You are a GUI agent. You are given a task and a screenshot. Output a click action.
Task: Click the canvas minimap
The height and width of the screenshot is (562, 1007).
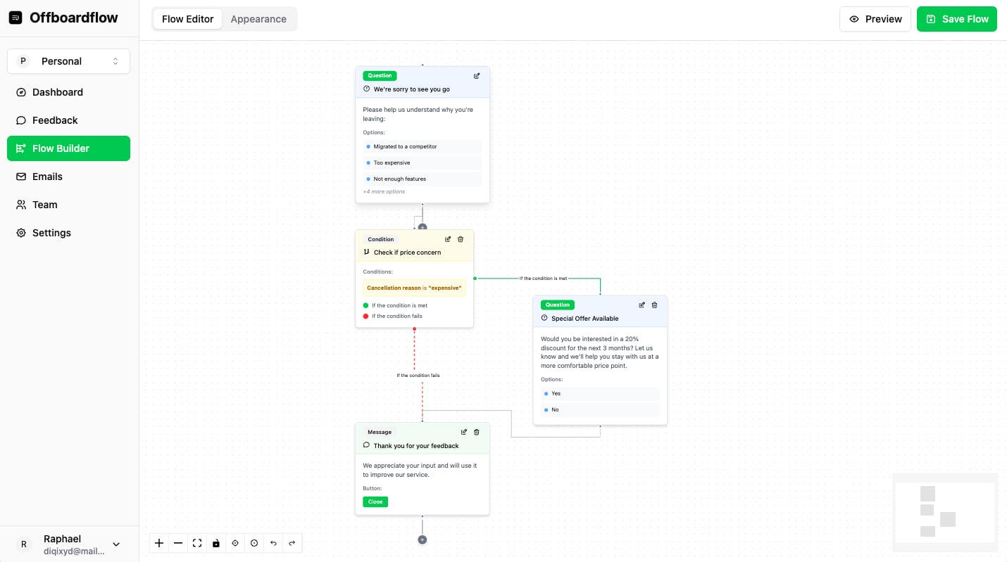click(944, 512)
